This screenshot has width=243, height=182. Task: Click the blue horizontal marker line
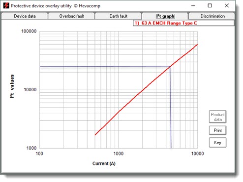(x=105, y=66)
